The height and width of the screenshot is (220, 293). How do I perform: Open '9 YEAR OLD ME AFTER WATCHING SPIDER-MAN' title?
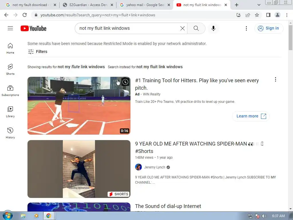(x=199, y=147)
